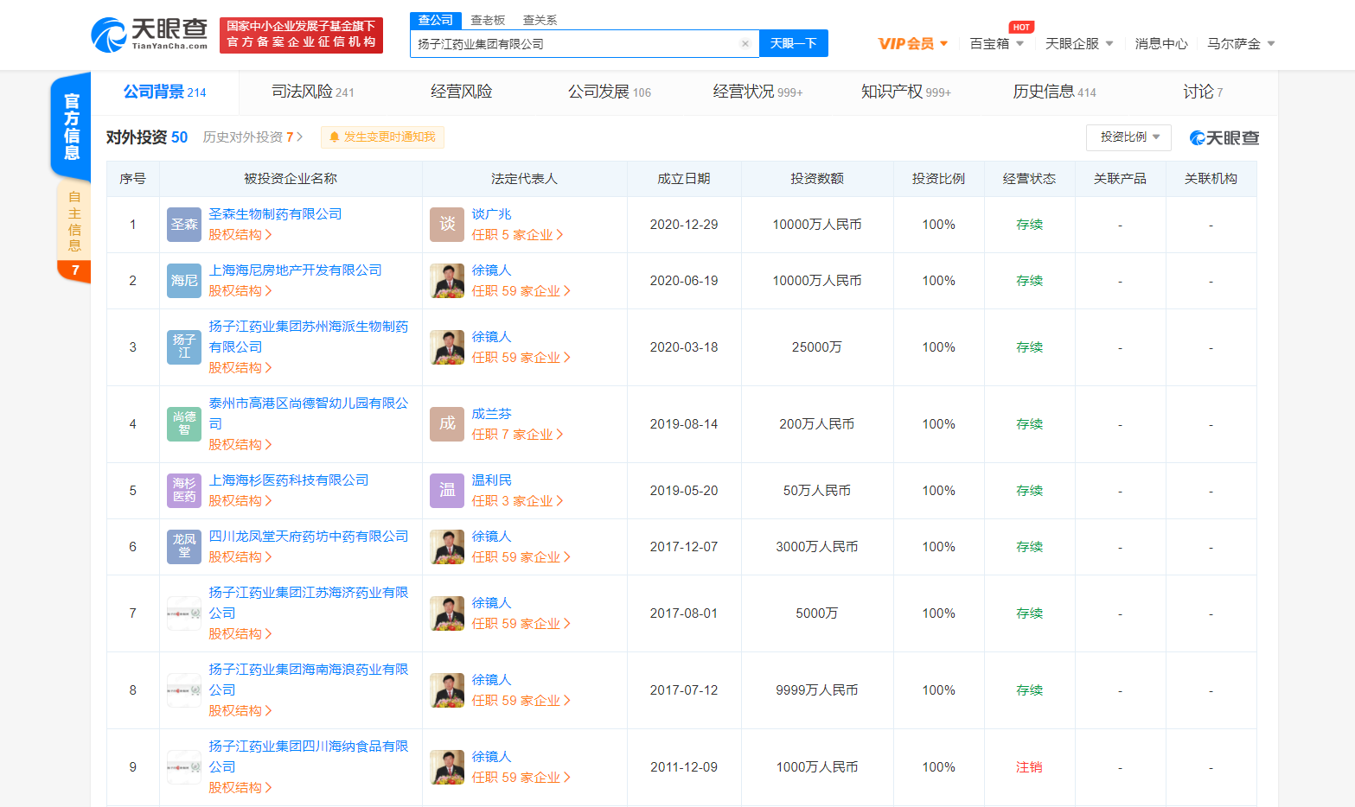Screen dimensions: 1355x807
Task: Clear the search box with the X icon
Action: click(745, 43)
